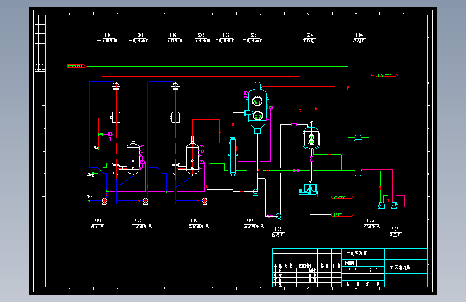The width and height of the screenshot is (466, 302).
Task: Select the E03 equipment label
Action: (x=225, y=38)
